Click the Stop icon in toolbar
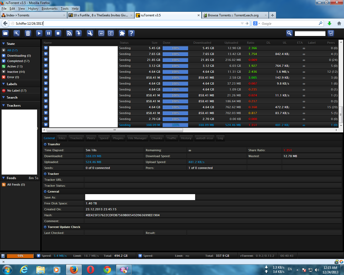344x275 pixels. coord(58,33)
